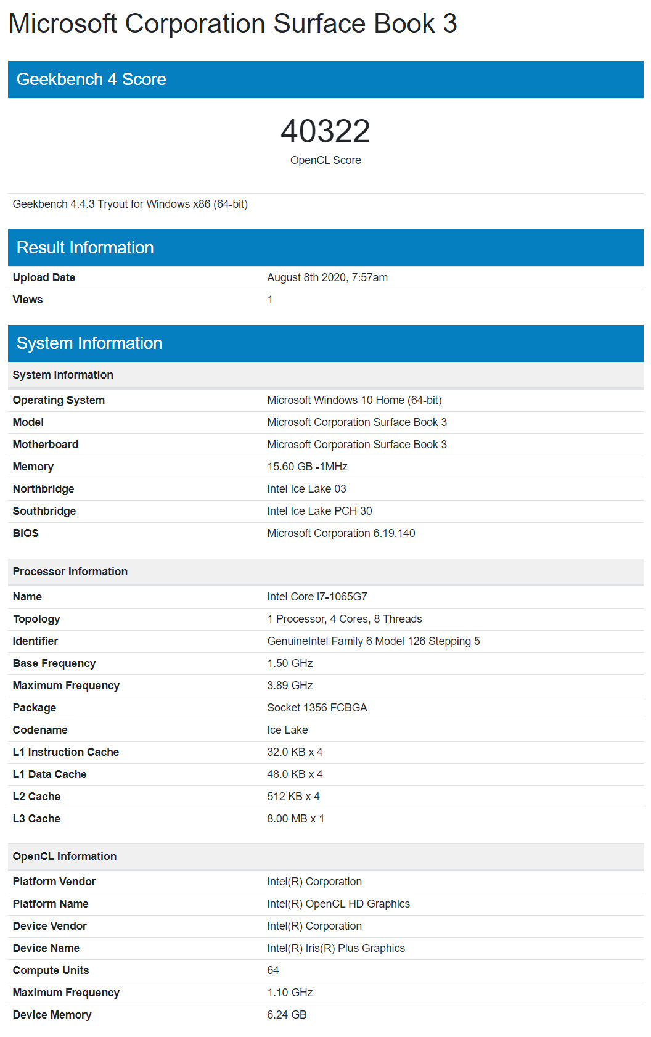Select the Motherboard row's Surface Book 3 value
Image resolution: width=651 pixels, height=1037 pixels.
[x=357, y=445]
